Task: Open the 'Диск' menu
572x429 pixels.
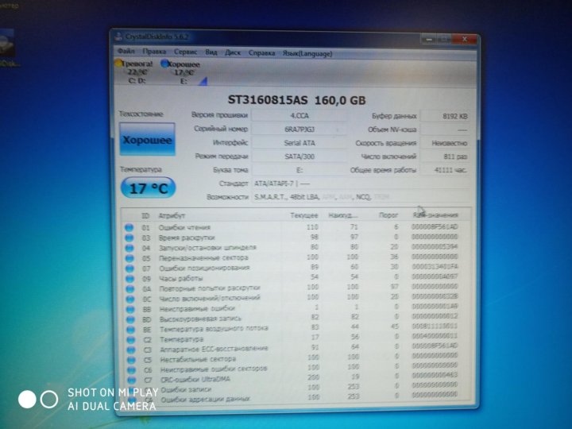Action: click(x=234, y=52)
